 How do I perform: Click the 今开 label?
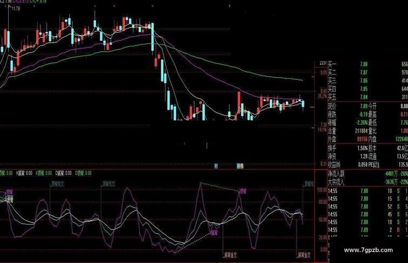(372, 106)
